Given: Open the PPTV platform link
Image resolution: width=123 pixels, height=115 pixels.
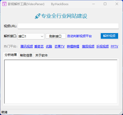Looking at the screenshot, I should pos(114,46).
